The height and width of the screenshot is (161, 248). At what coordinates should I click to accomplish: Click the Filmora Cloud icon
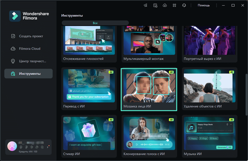(x=13, y=49)
